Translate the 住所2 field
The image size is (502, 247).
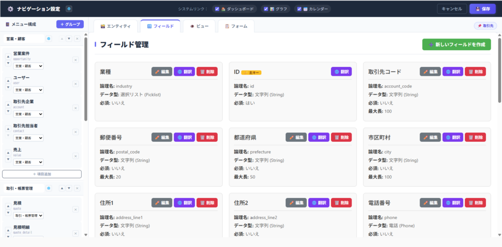319,202
